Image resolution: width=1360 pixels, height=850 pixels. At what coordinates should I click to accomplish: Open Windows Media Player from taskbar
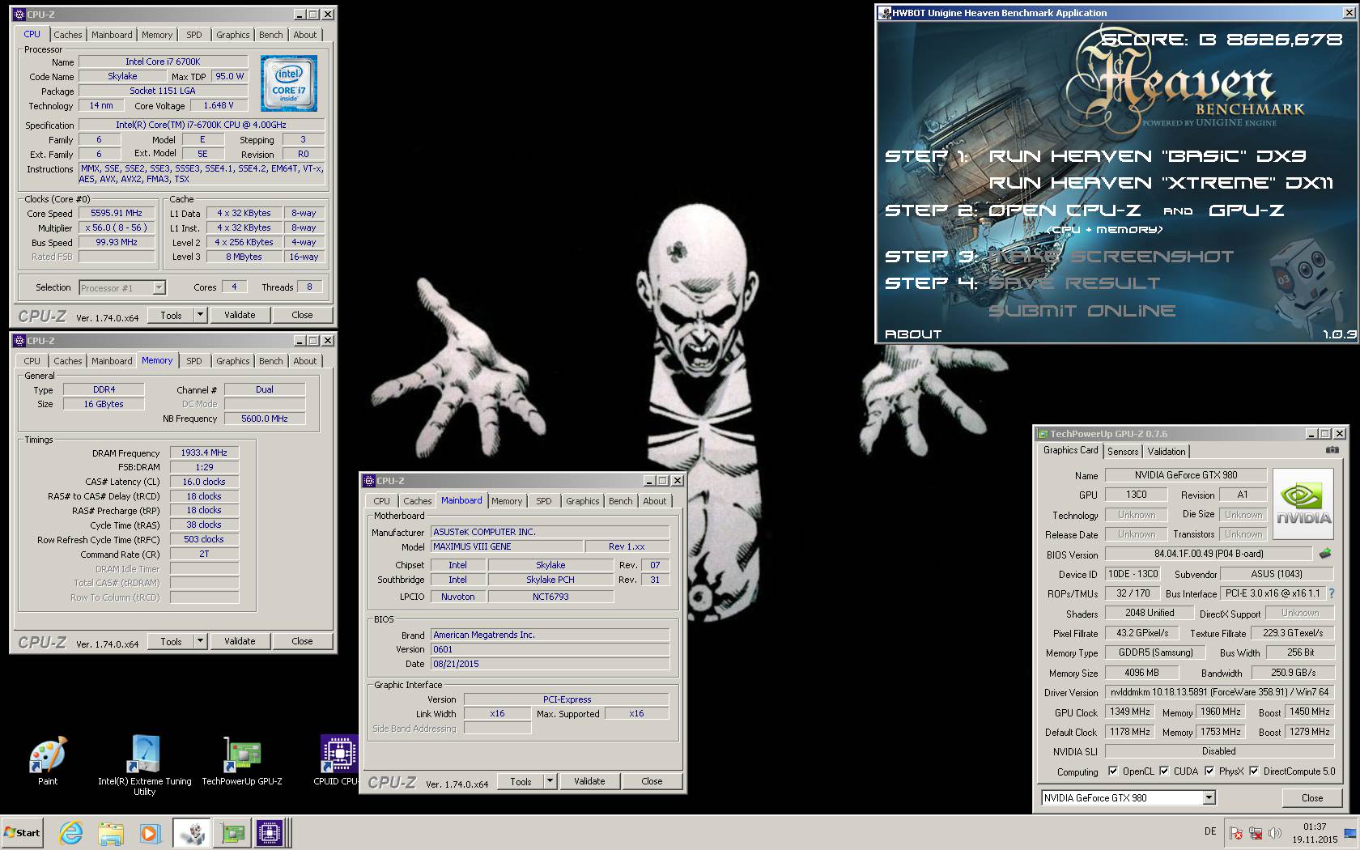[150, 832]
